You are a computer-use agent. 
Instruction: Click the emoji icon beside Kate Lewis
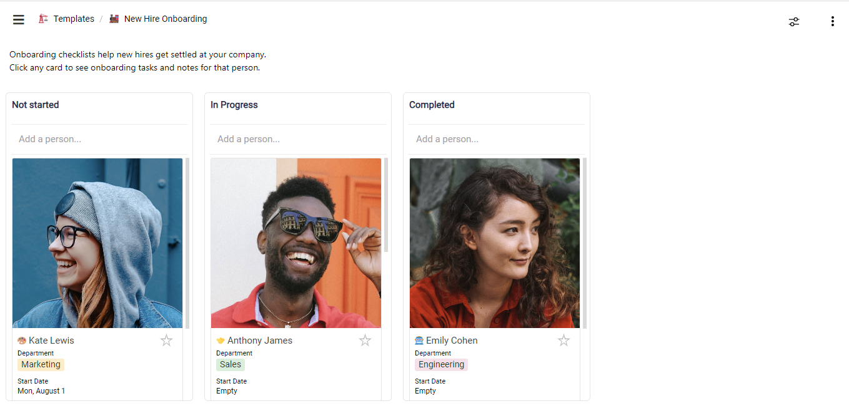(x=22, y=341)
